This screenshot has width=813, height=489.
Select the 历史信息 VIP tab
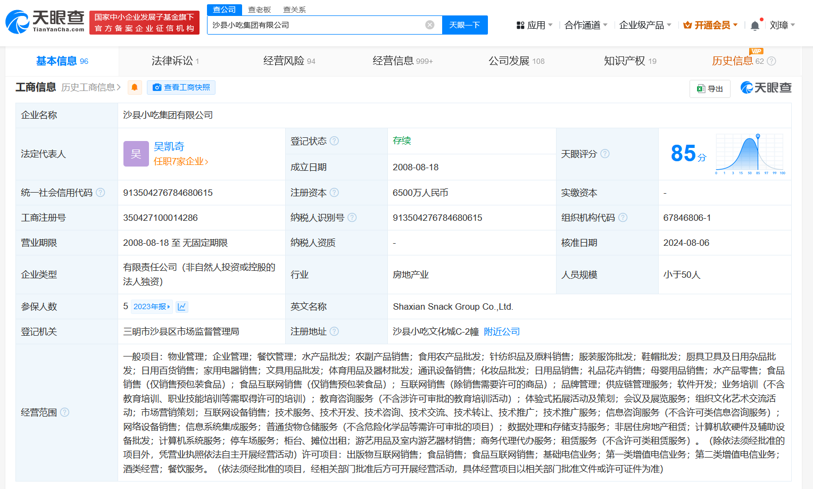[737, 61]
